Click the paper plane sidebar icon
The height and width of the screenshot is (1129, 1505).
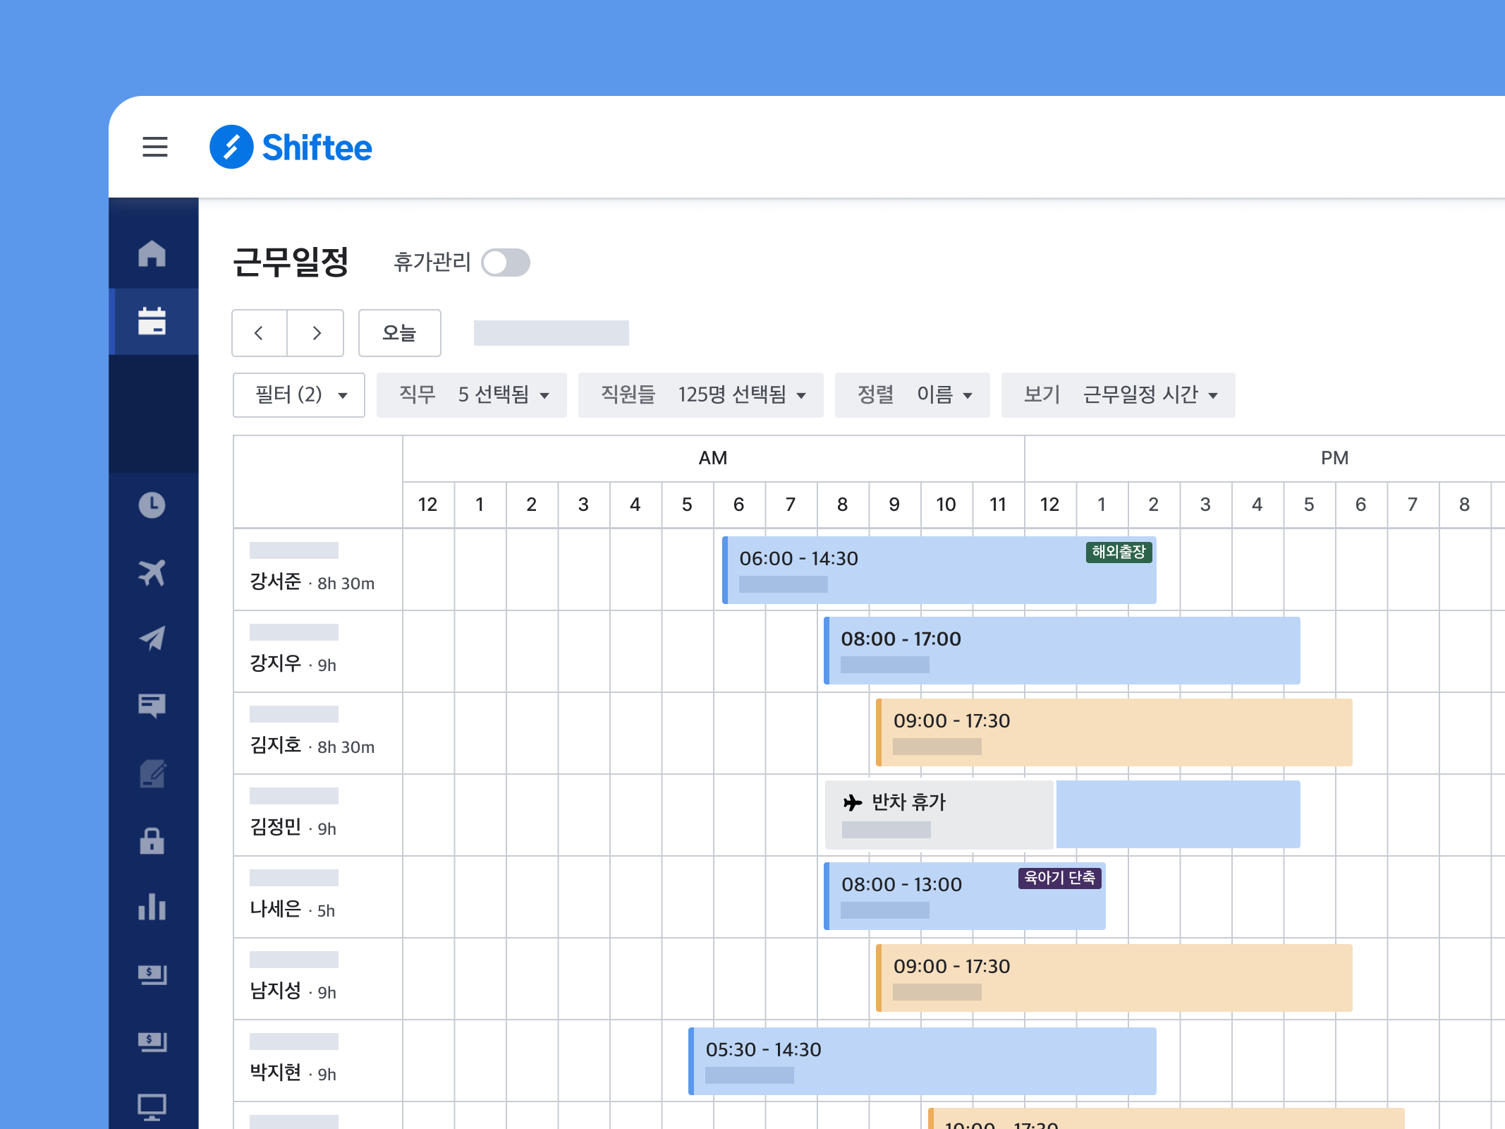tap(152, 639)
